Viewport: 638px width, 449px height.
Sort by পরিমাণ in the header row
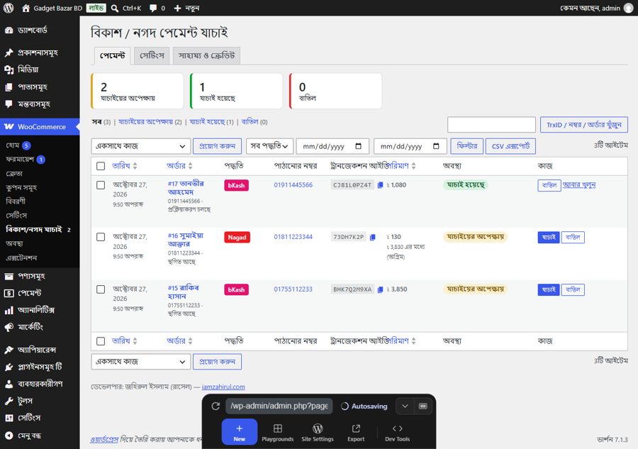point(403,166)
